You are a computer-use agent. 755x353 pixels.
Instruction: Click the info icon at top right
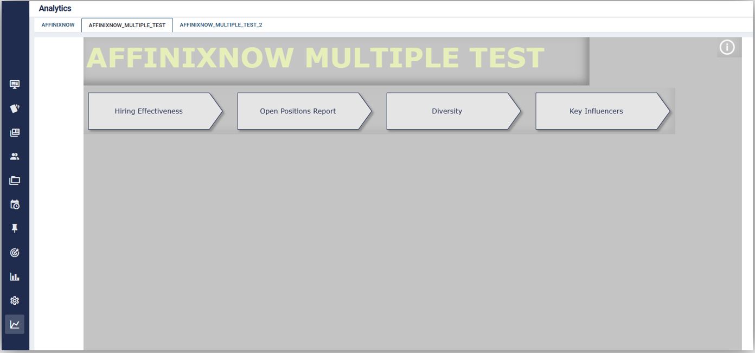click(727, 48)
